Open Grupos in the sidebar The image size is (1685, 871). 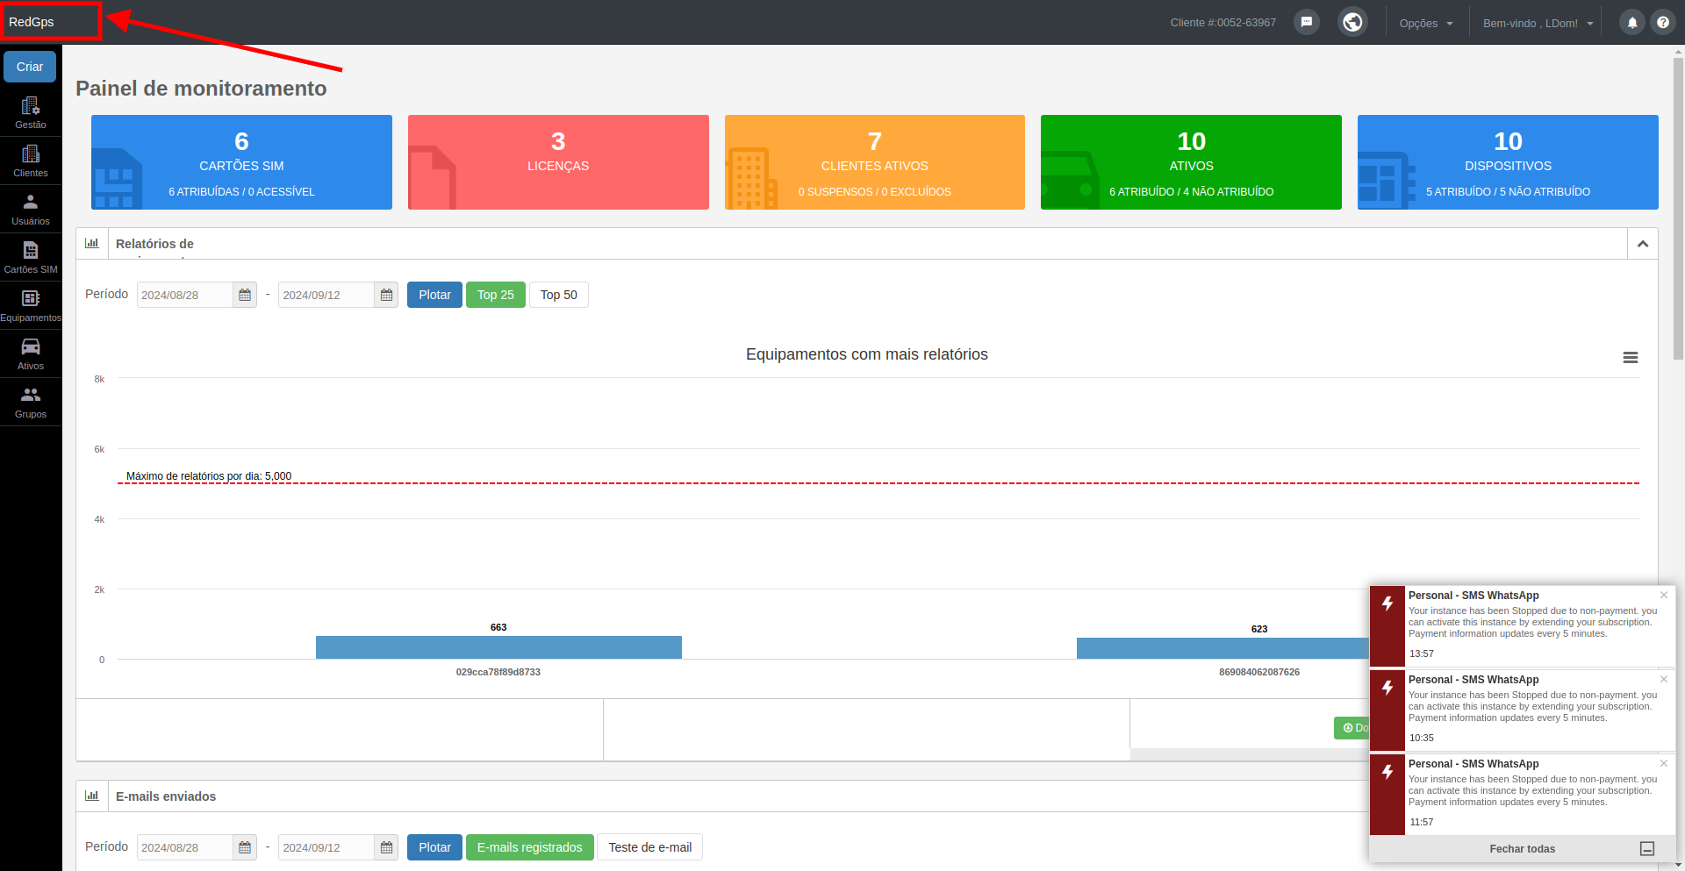31,402
